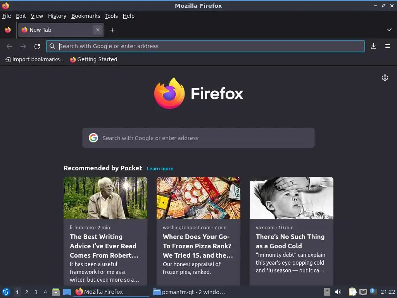Open the update notifier tray icon
Screen dimensions: 397x298
point(373,292)
